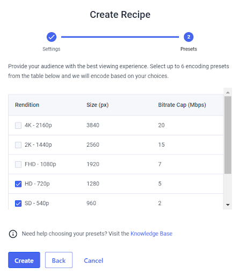Screen dimensions: 239x275
Task: Check the 4K - 2160p rendition checkbox
Action: click(18, 125)
